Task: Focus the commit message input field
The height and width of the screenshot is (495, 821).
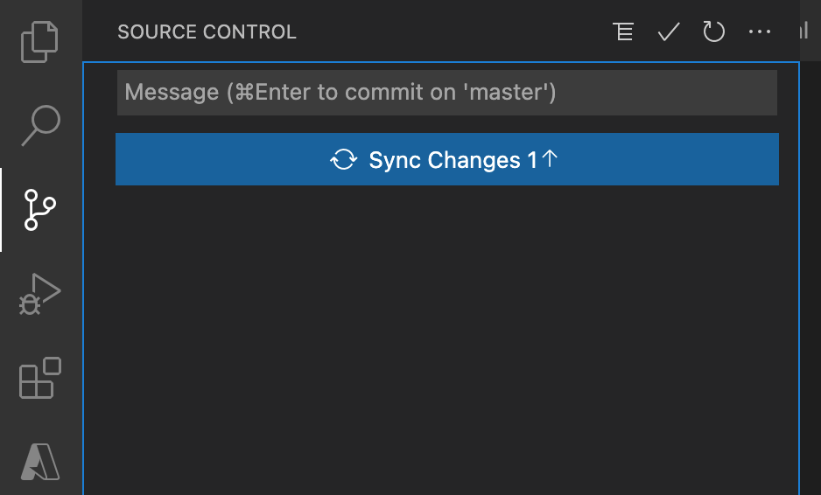Action: point(446,92)
